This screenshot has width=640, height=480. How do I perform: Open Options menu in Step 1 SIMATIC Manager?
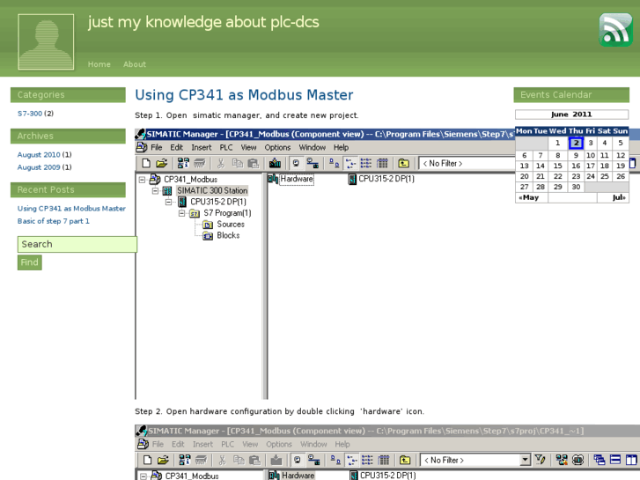point(277,147)
